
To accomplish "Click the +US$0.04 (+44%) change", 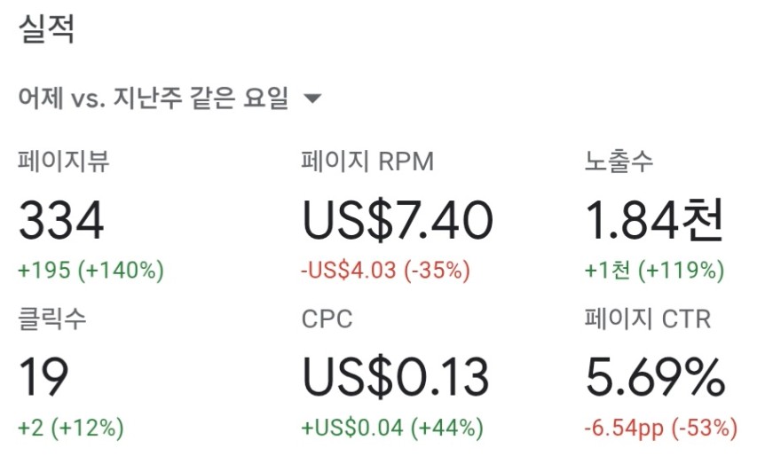I will 392,428.
